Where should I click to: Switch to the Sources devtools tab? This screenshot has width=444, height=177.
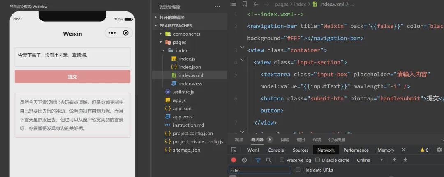[301, 150]
